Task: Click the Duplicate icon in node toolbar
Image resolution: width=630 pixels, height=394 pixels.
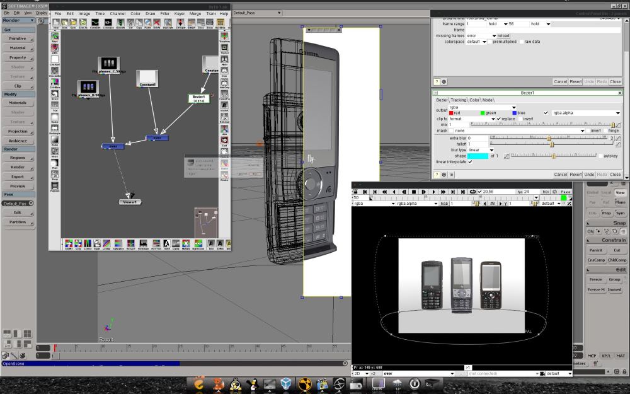Action: (168, 23)
